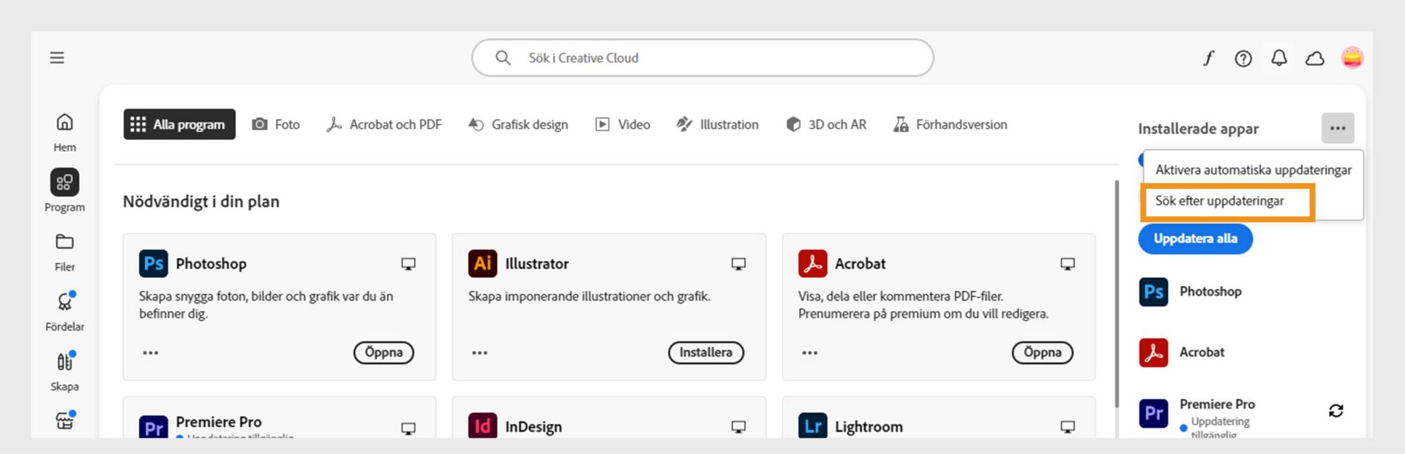Image resolution: width=1405 pixels, height=454 pixels.
Task: Click the Premiere Pro update refresh icon
Action: click(1335, 411)
